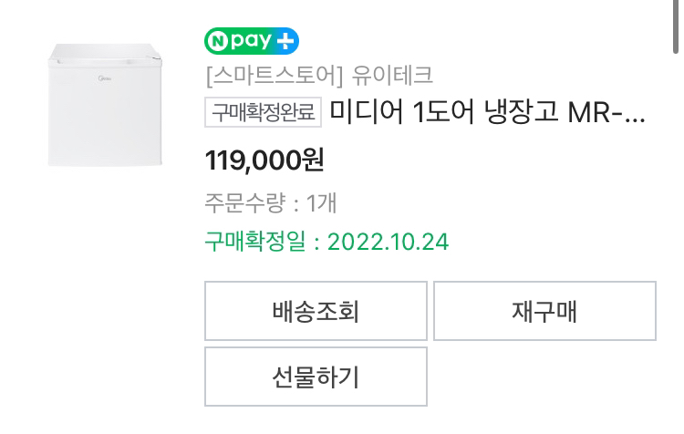The width and height of the screenshot is (684, 434).
Task: Open the 미디어 1도어 냉장고 product title
Action: pyautogui.click(x=487, y=112)
